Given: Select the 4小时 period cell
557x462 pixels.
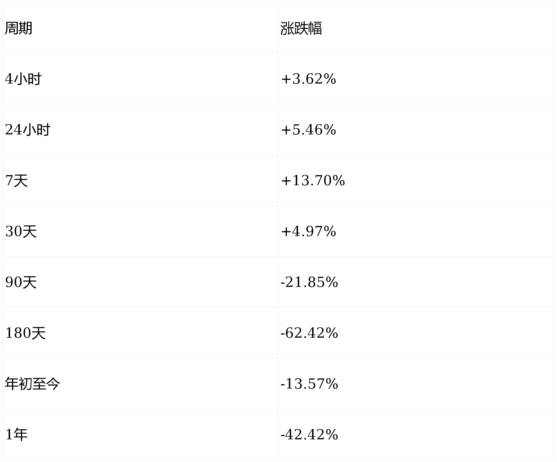Looking at the screenshot, I should tap(23, 79).
